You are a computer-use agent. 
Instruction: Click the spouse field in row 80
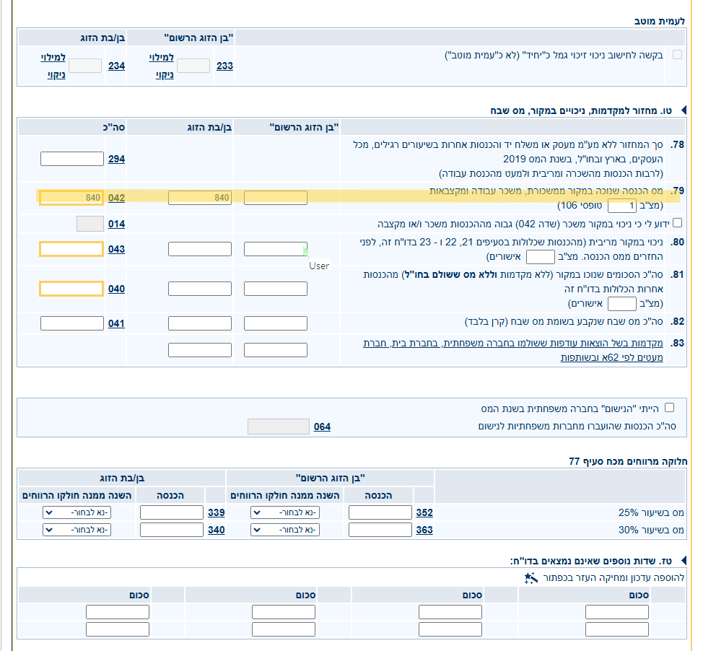pyautogui.click(x=200, y=249)
